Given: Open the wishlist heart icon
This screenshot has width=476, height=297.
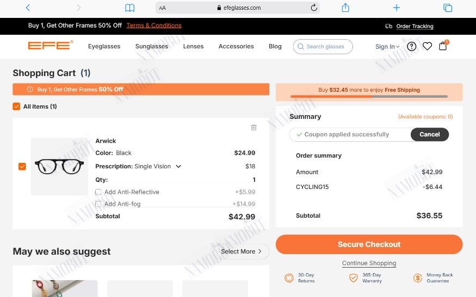Looking at the screenshot, I should click(427, 46).
